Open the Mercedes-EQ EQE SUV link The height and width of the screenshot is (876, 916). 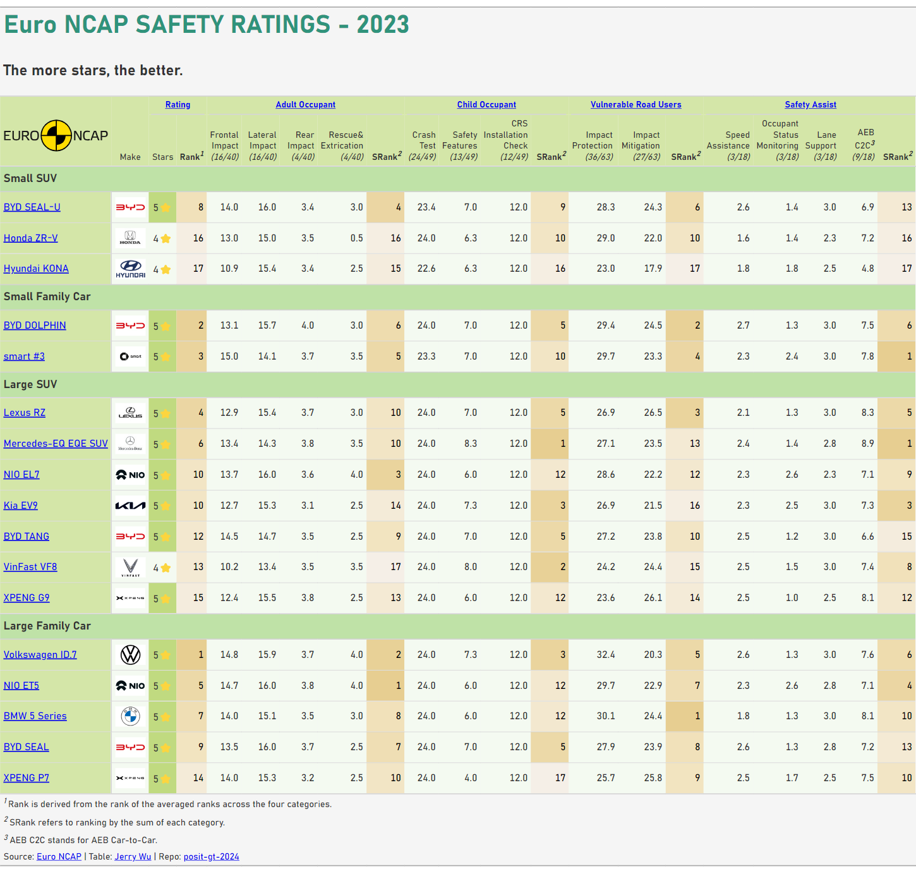point(56,444)
